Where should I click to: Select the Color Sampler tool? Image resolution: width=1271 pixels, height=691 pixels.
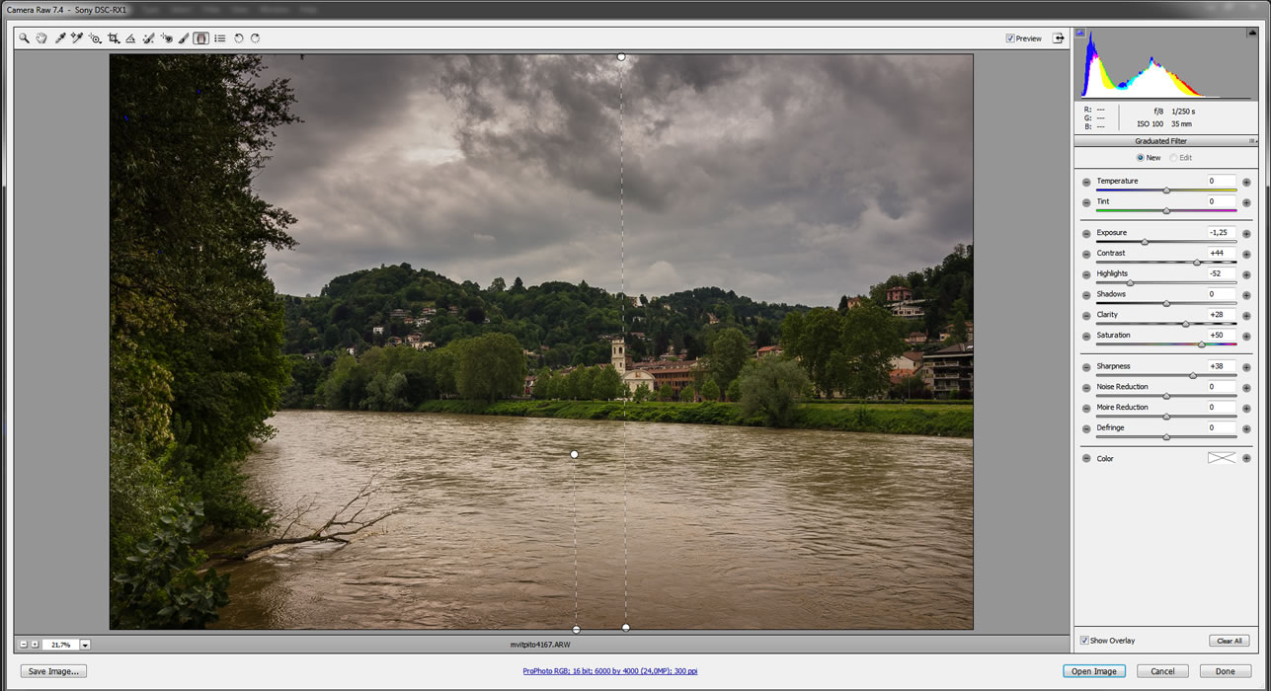pos(77,38)
